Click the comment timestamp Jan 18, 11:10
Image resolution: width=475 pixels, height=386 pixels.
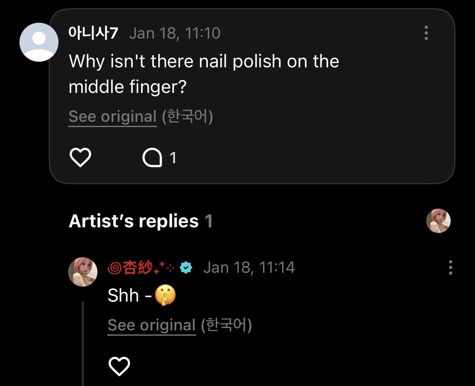click(175, 33)
